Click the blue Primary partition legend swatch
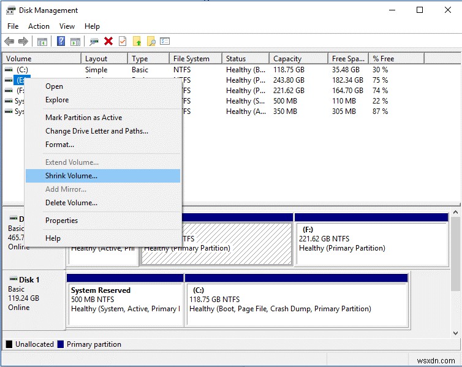 pyautogui.click(x=61, y=344)
